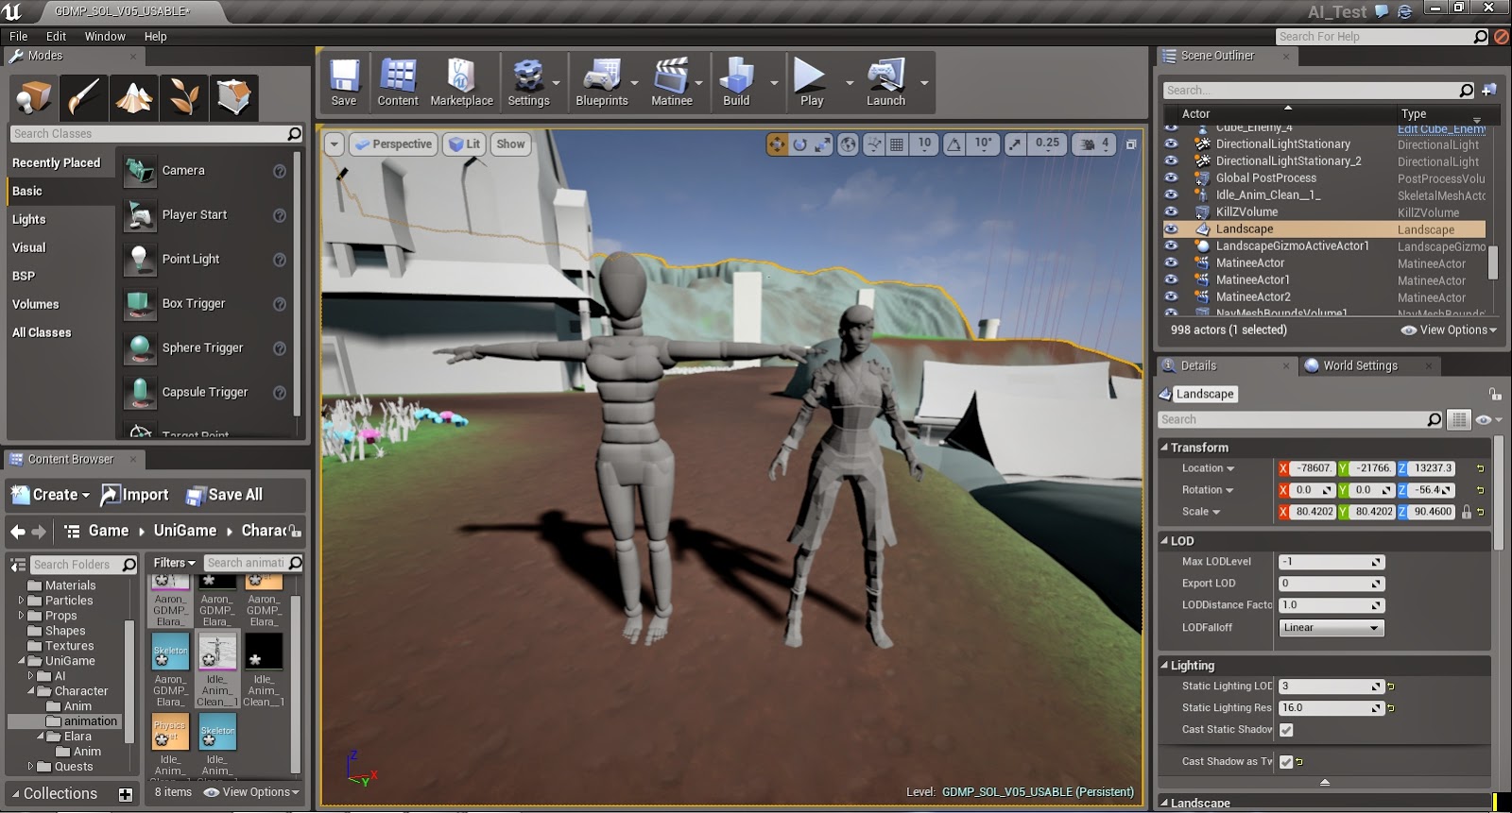Expand the Particles folder in tree

(x=22, y=601)
